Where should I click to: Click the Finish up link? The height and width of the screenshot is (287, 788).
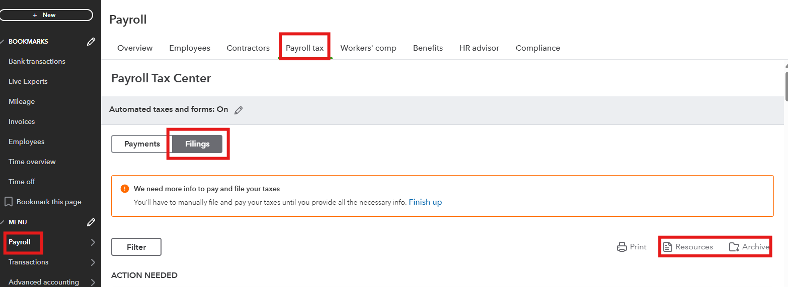(425, 202)
